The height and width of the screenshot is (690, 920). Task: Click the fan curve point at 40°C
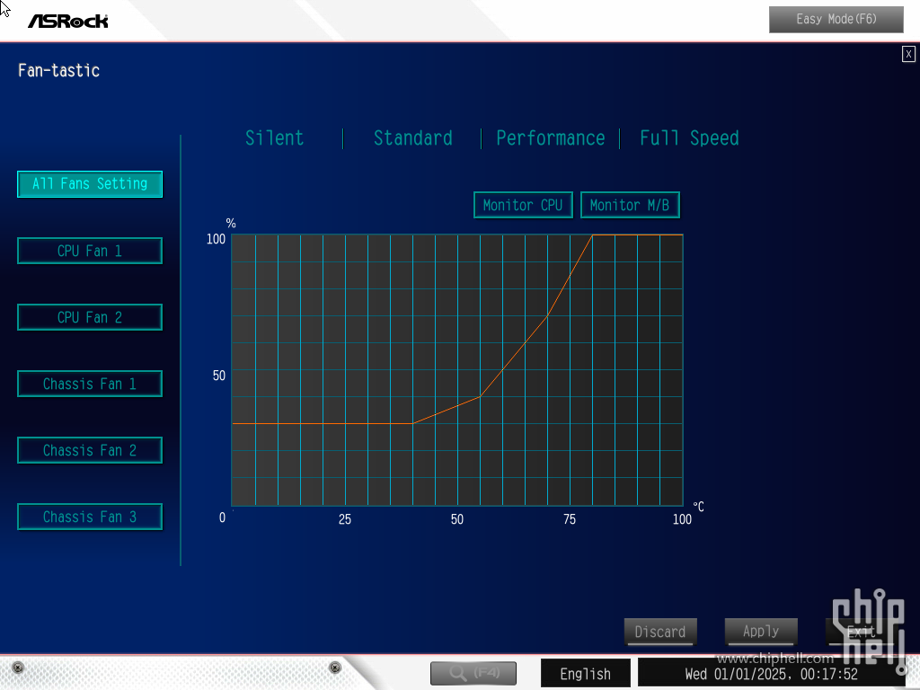(x=412, y=423)
